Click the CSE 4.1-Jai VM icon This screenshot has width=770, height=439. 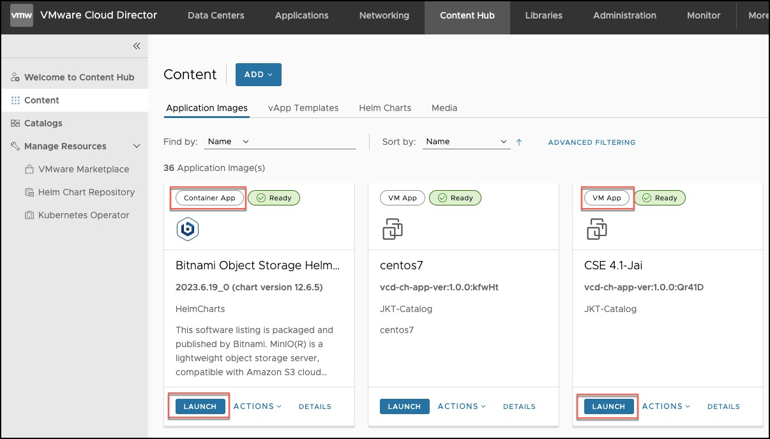pyautogui.click(x=596, y=229)
